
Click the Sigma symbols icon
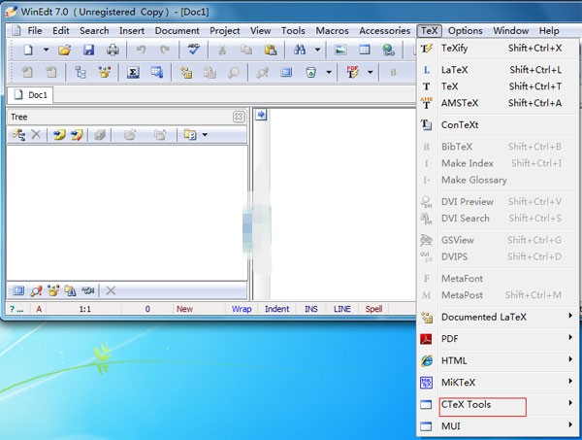133,72
